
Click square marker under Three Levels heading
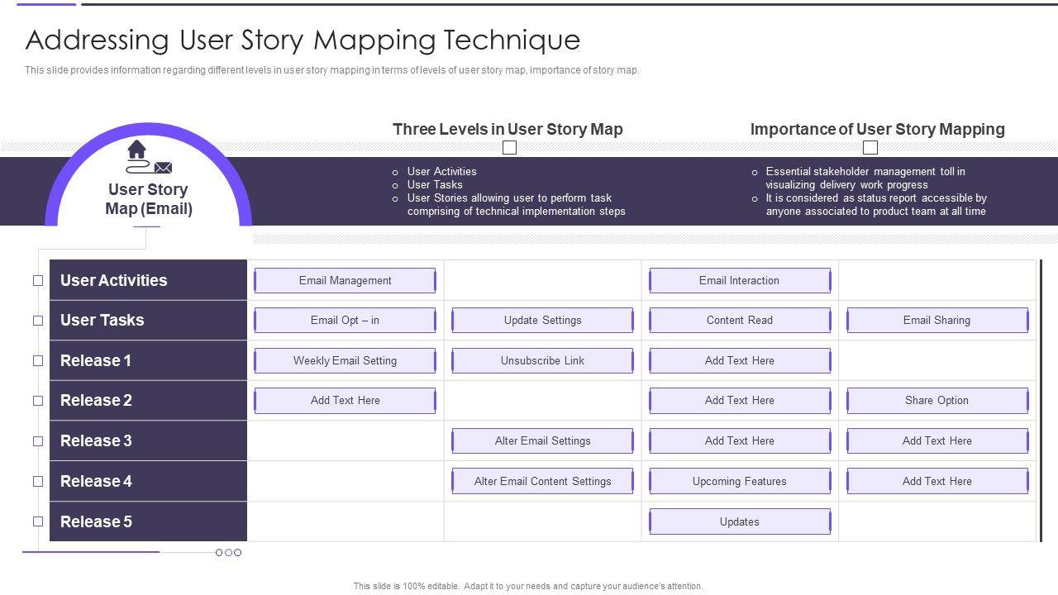point(510,148)
